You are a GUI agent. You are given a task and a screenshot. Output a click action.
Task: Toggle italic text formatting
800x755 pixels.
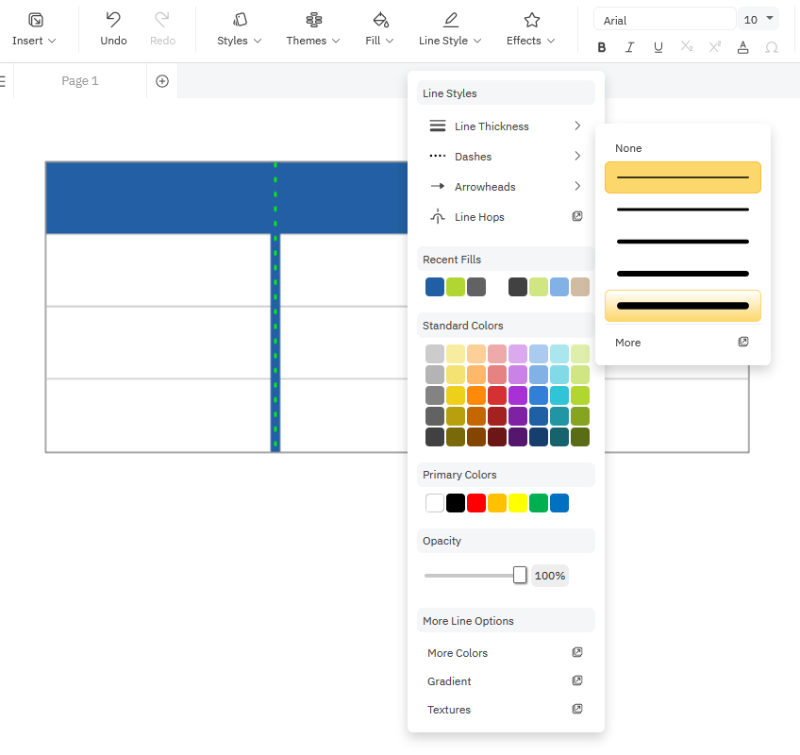[629, 47]
